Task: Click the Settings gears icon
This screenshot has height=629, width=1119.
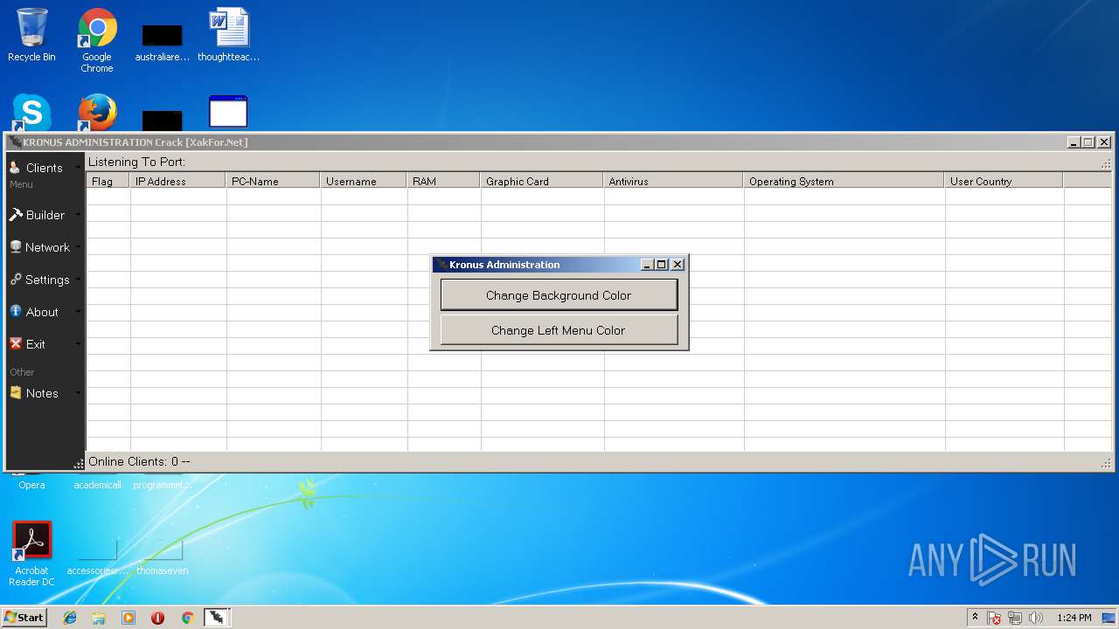Action: point(15,279)
